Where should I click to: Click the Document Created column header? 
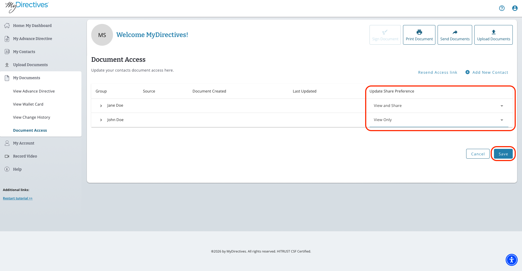pos(209,91)
